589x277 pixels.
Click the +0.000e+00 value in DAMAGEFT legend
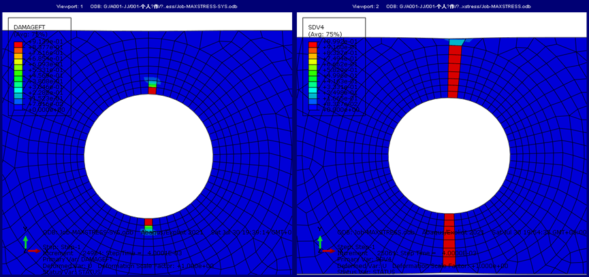point(45,110)
